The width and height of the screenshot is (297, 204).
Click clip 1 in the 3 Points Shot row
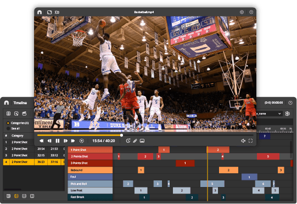tap(185, 163)
